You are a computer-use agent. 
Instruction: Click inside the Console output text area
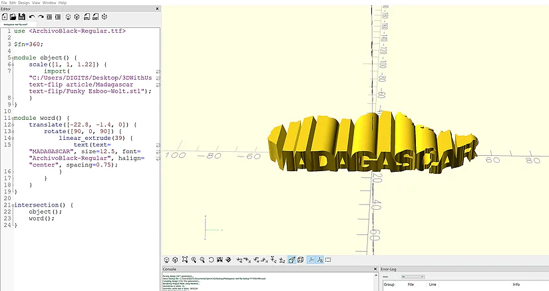(268, 282)
